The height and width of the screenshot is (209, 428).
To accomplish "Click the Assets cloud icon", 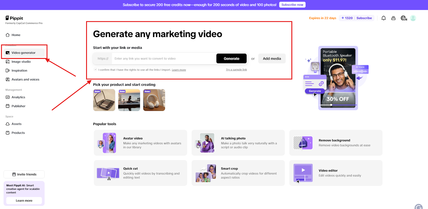I will click(x=7, y=124).
